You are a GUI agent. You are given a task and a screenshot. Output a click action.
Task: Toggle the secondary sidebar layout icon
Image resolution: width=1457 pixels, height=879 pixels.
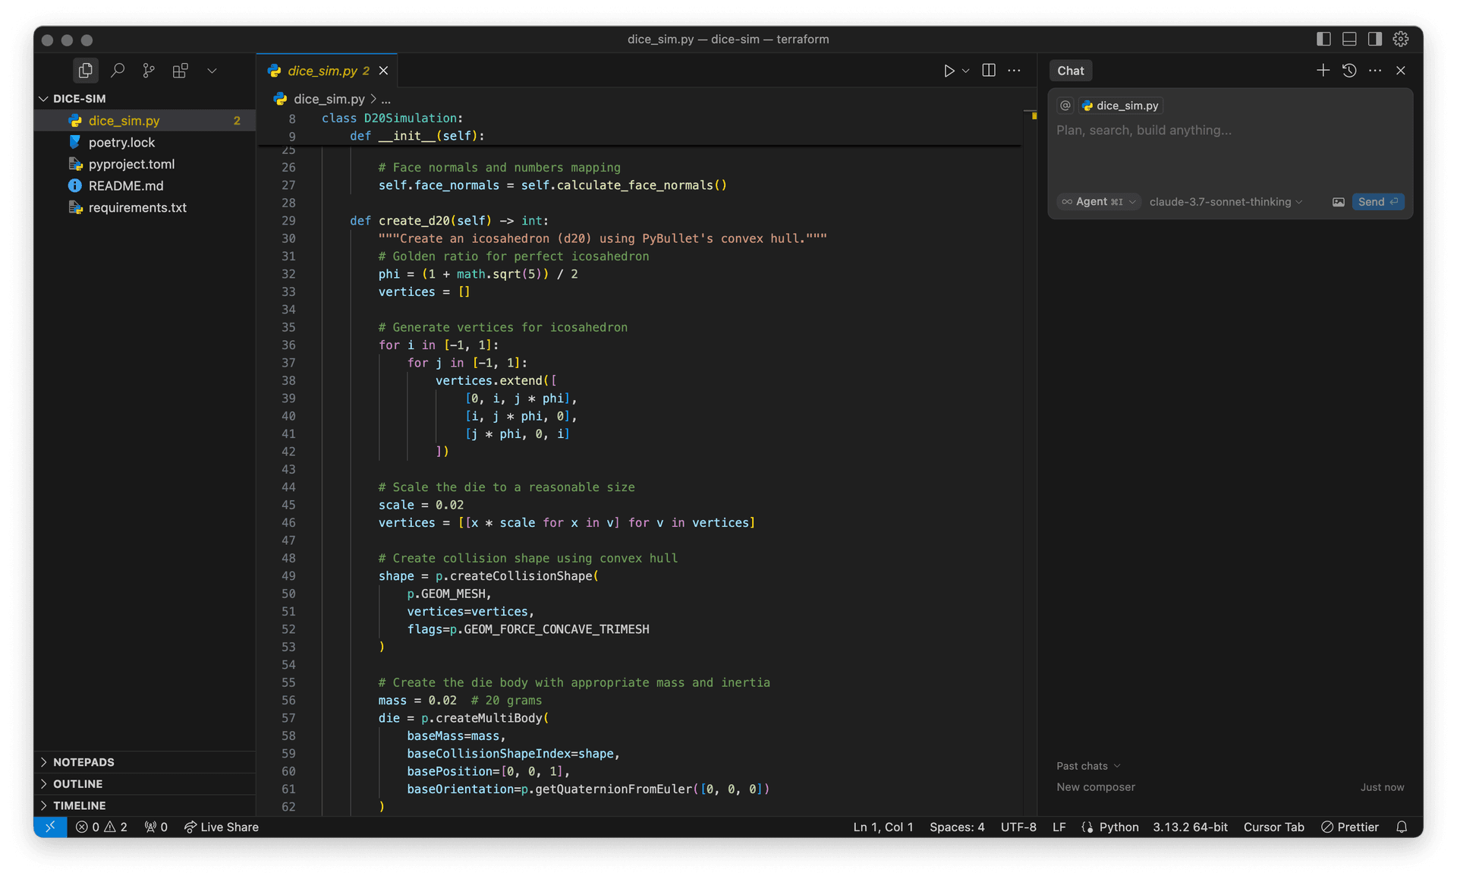1374,39
